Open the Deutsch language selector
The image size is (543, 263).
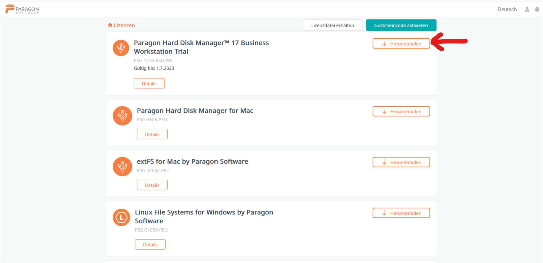(x=507, y=9)
